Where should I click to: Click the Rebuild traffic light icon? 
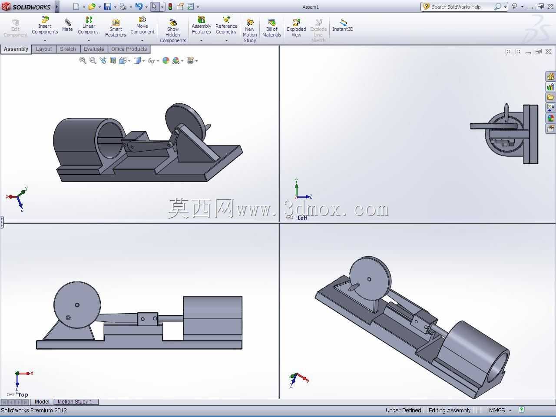(170, 7)
